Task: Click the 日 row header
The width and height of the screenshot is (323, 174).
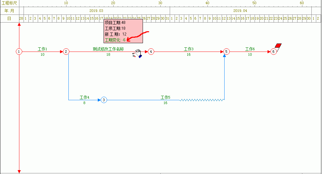Action: (9, 18)
